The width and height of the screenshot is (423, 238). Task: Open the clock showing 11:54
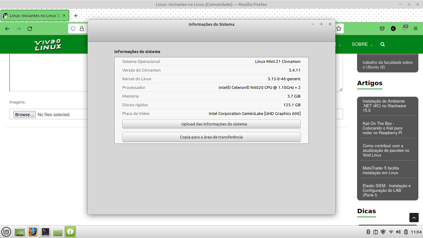pos(416,232)
